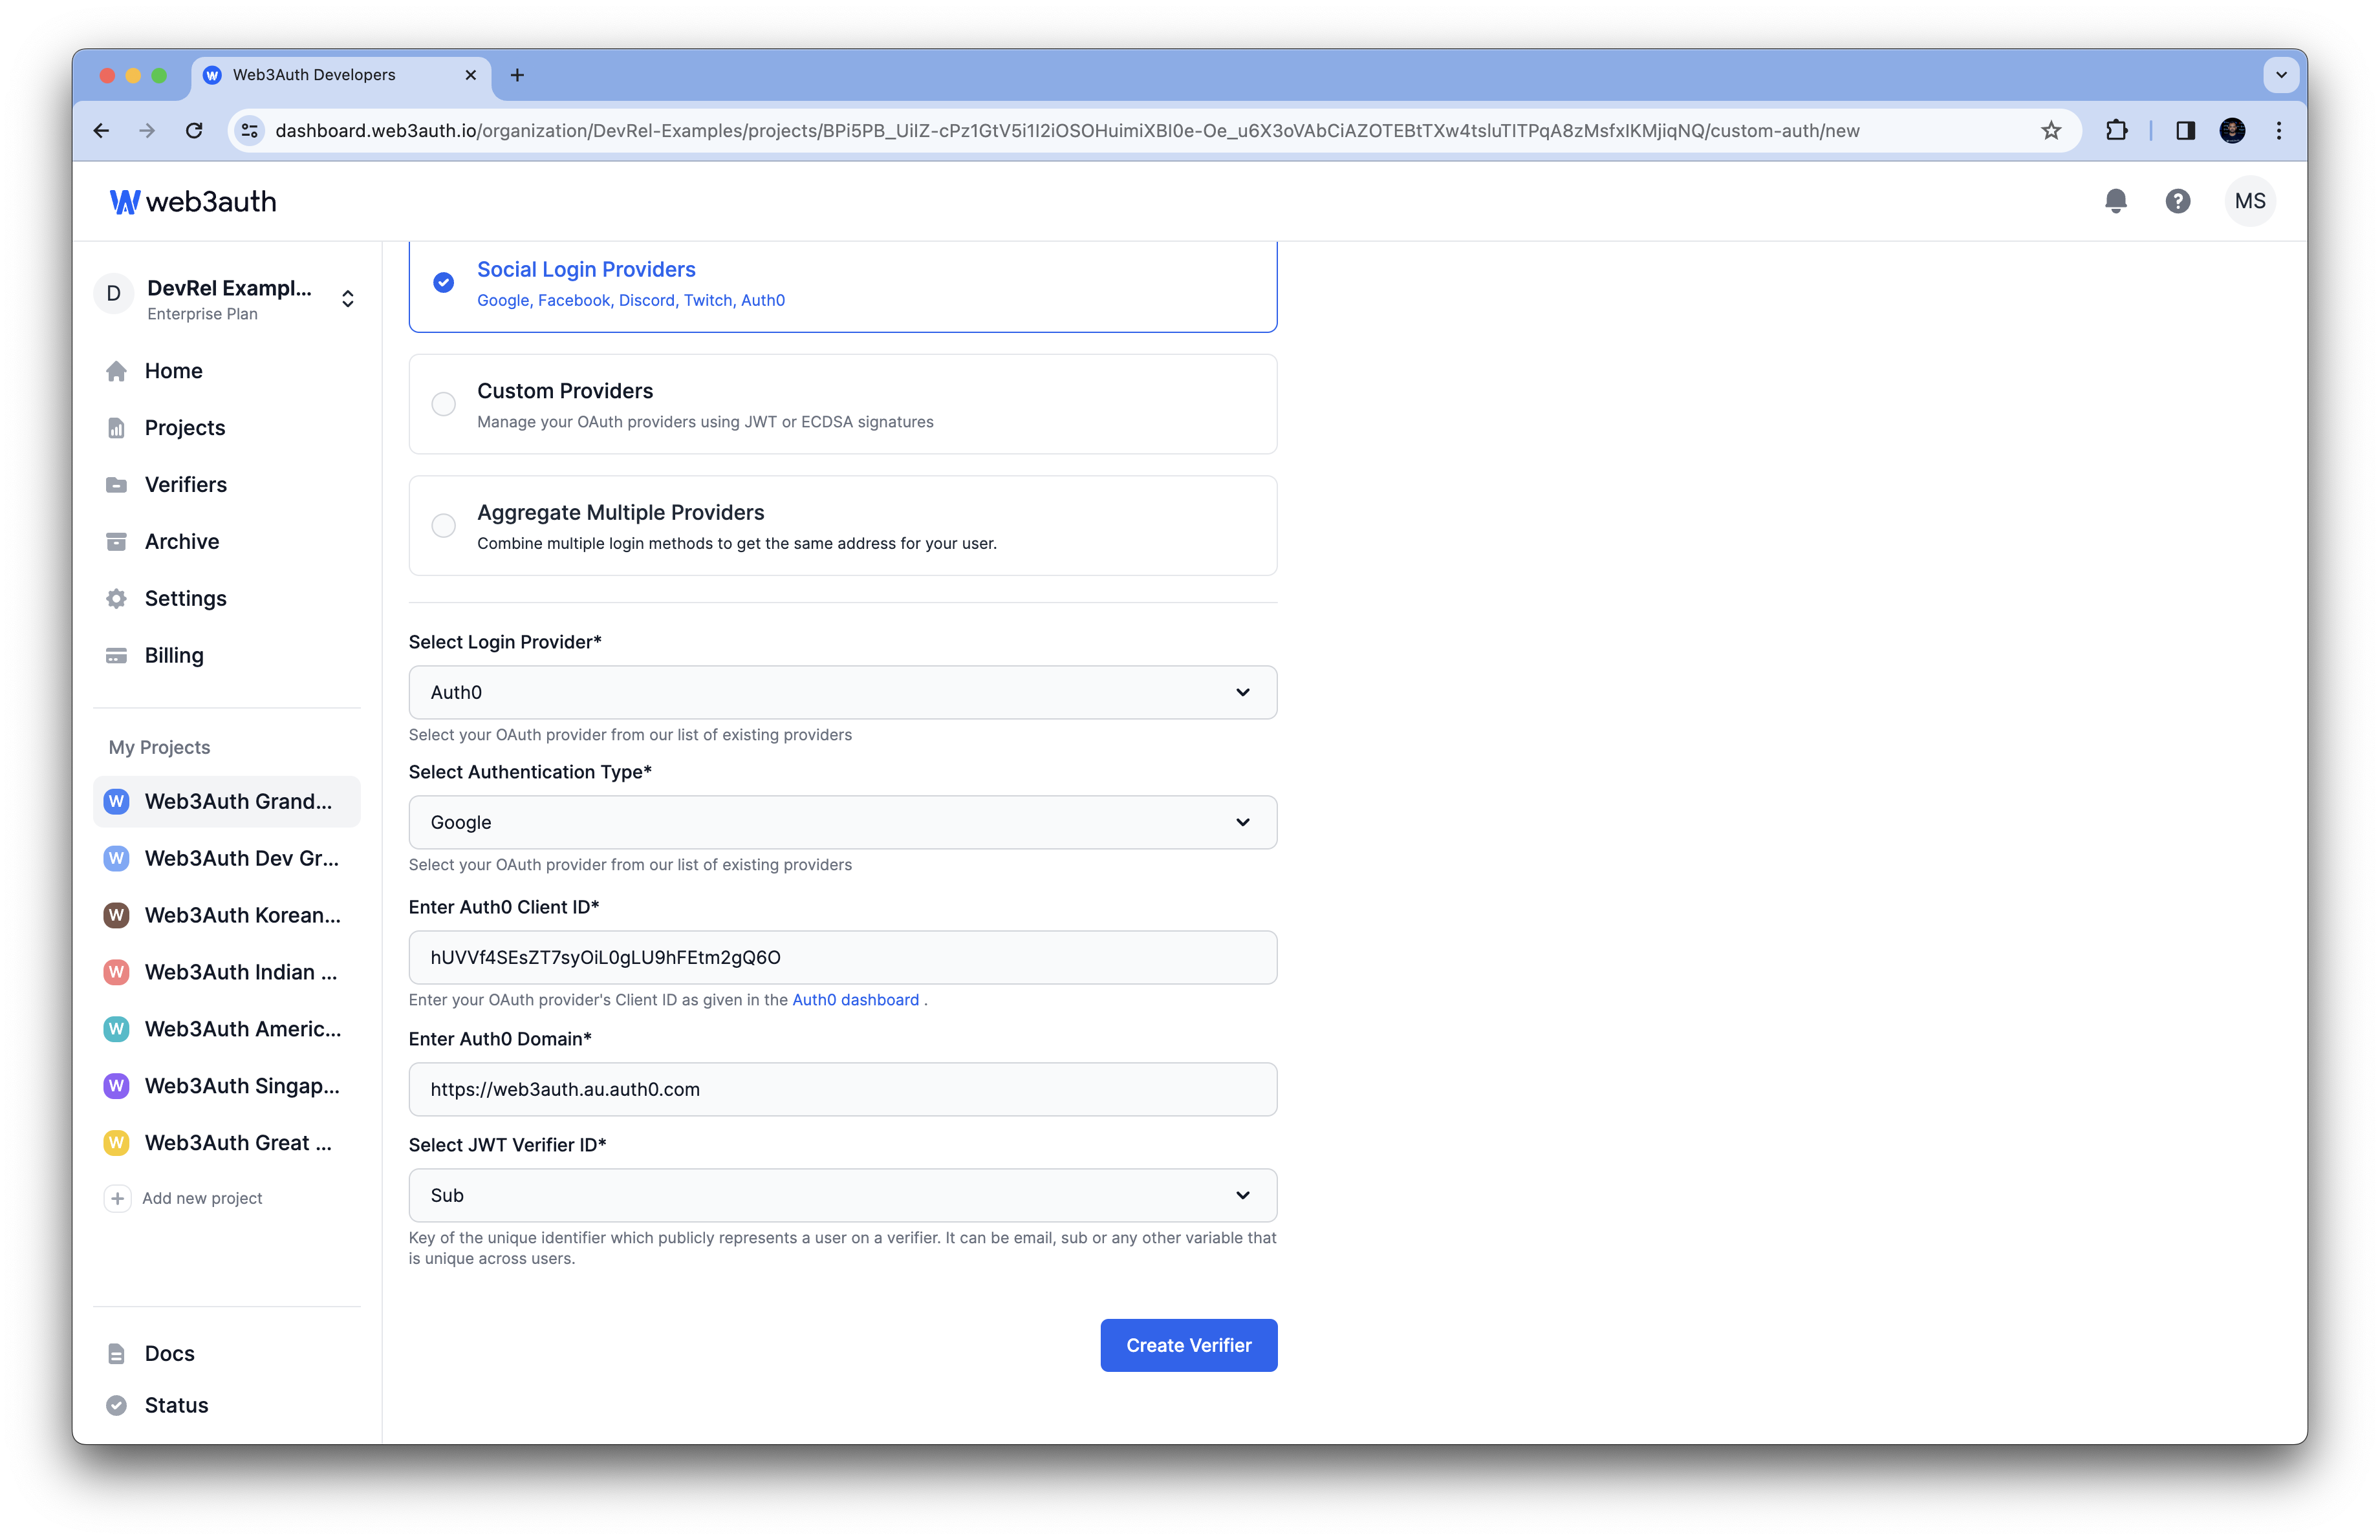The image size is (2380, 1540).
Task: Select the Social Login Providers radio option
Action: coord(444,283)
